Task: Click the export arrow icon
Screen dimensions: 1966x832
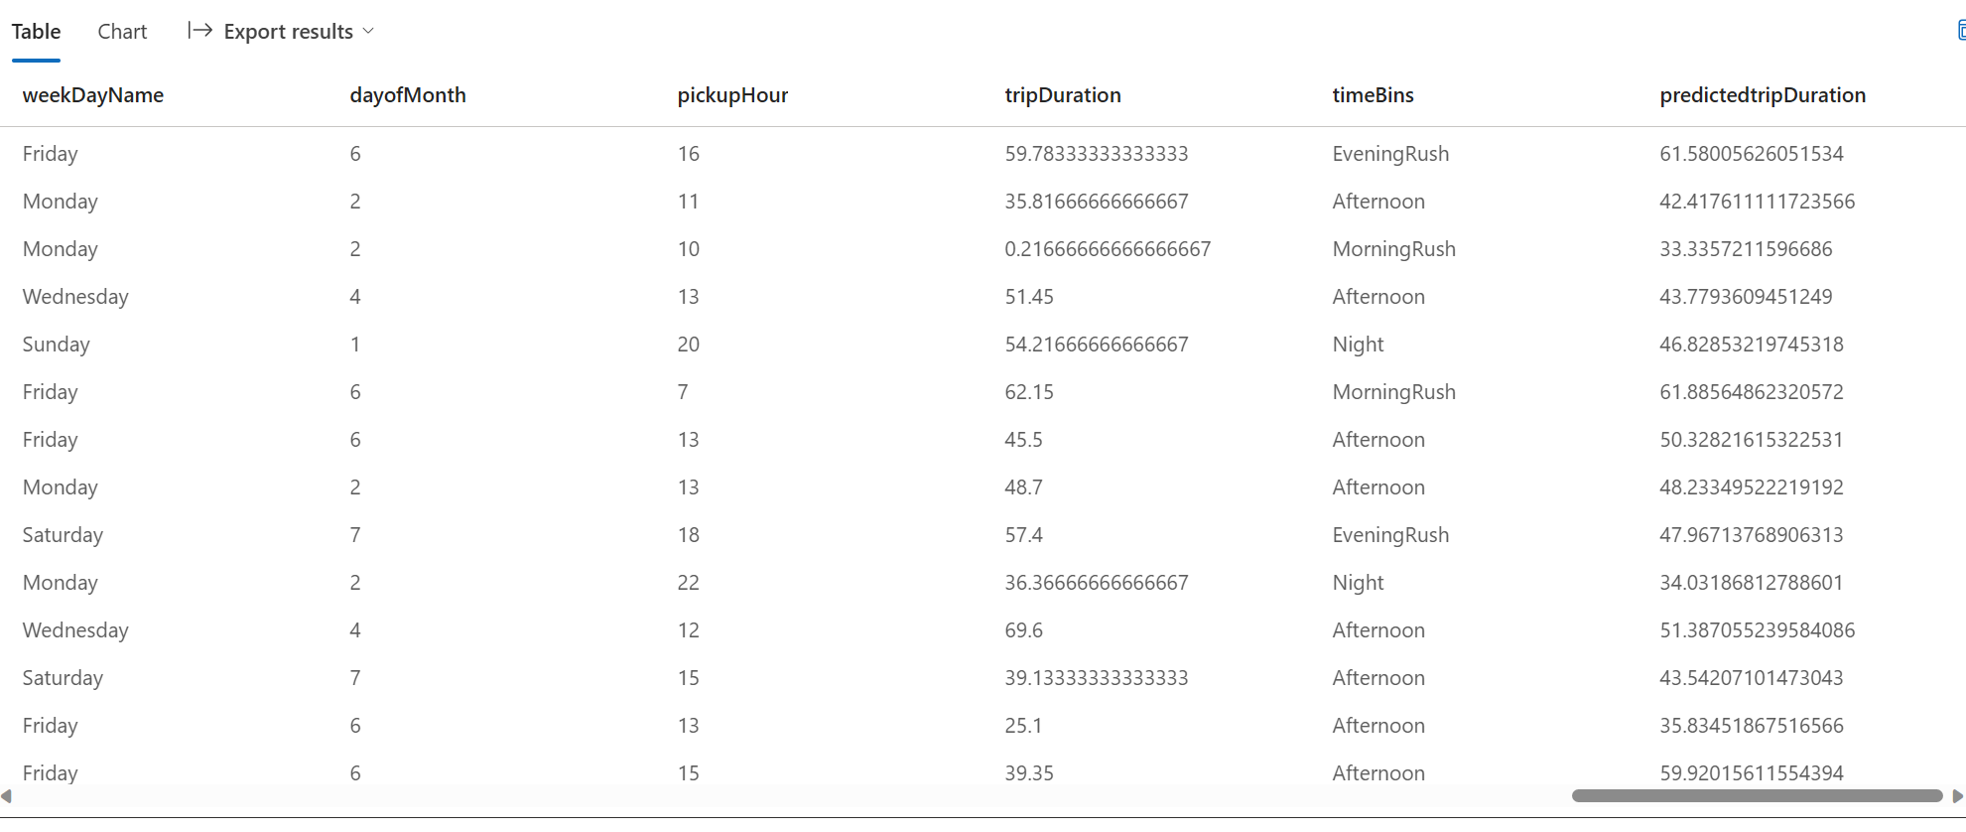Action: [199, 31]
